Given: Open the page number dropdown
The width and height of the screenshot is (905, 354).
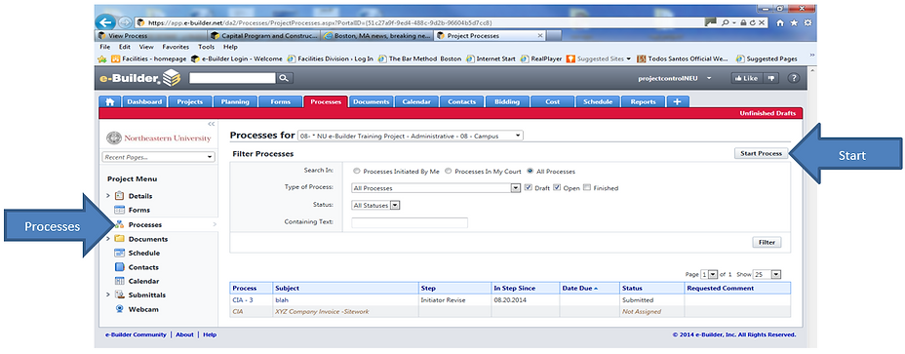Looking at the screenshot, I should [709, 274].
